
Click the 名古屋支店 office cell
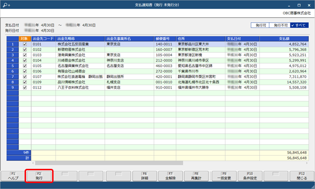[129, 66]
